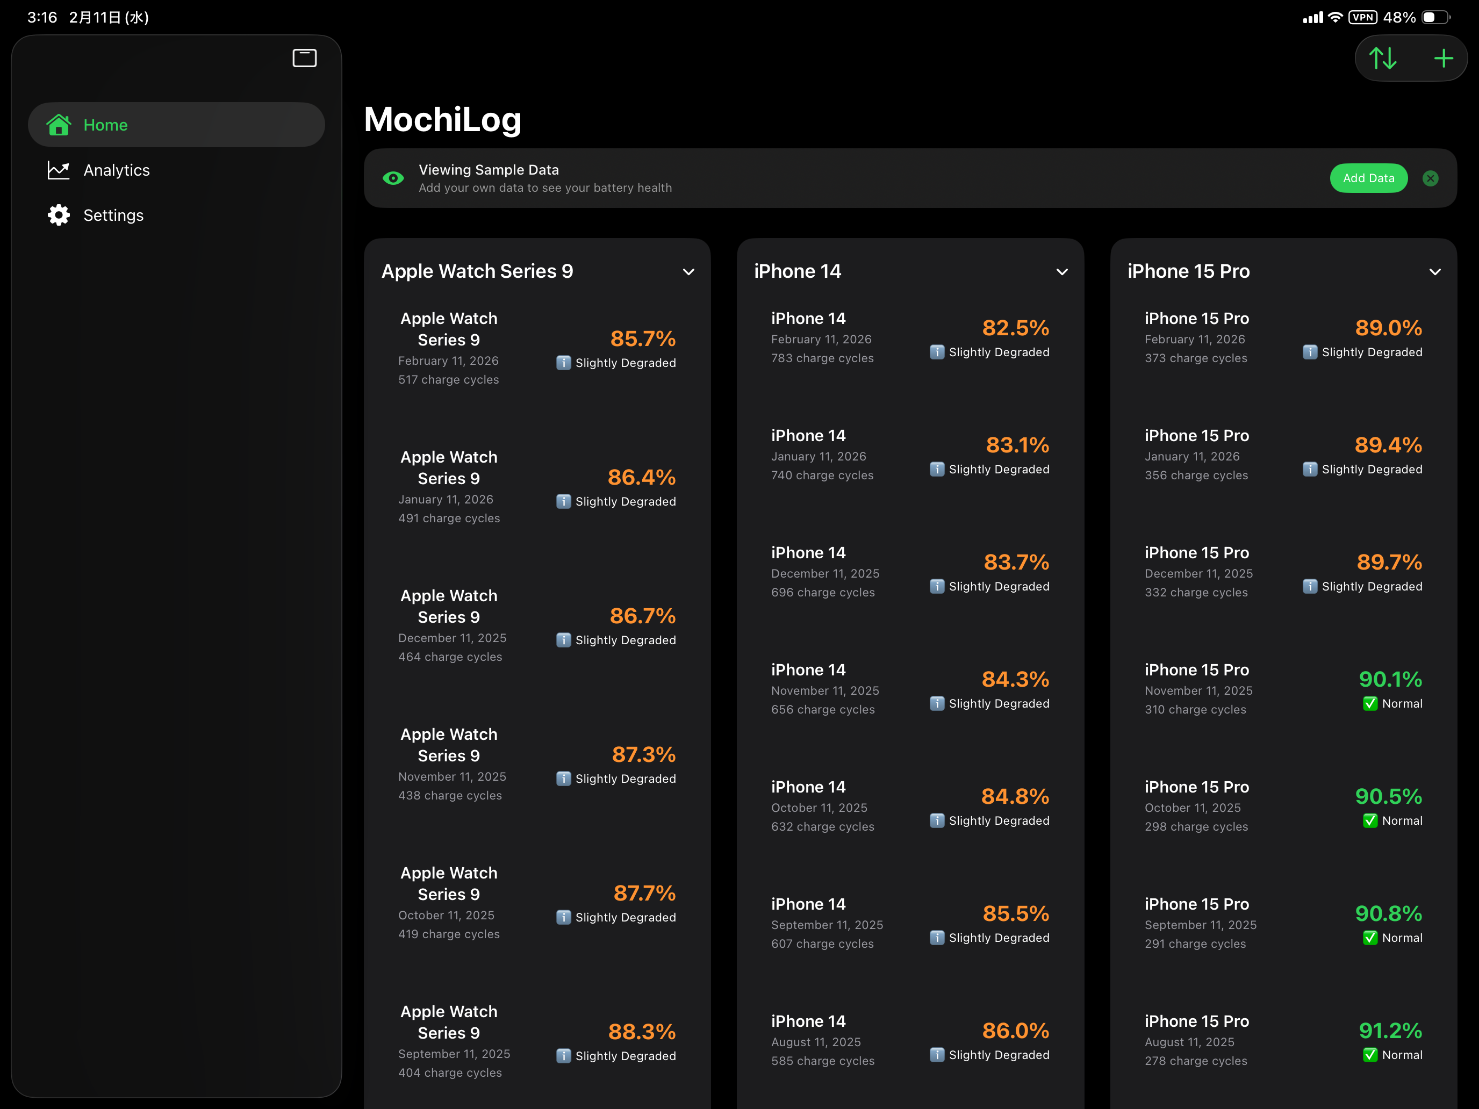The width and height of the screenshot is (1479, 1109).
Task: Dismiss the Viewing Sample Data banner
Action: coord(1430,178)
